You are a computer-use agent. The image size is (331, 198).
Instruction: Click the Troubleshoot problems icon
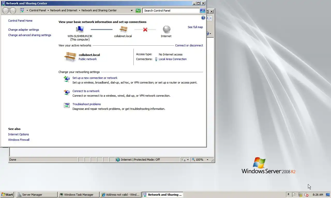67,105
